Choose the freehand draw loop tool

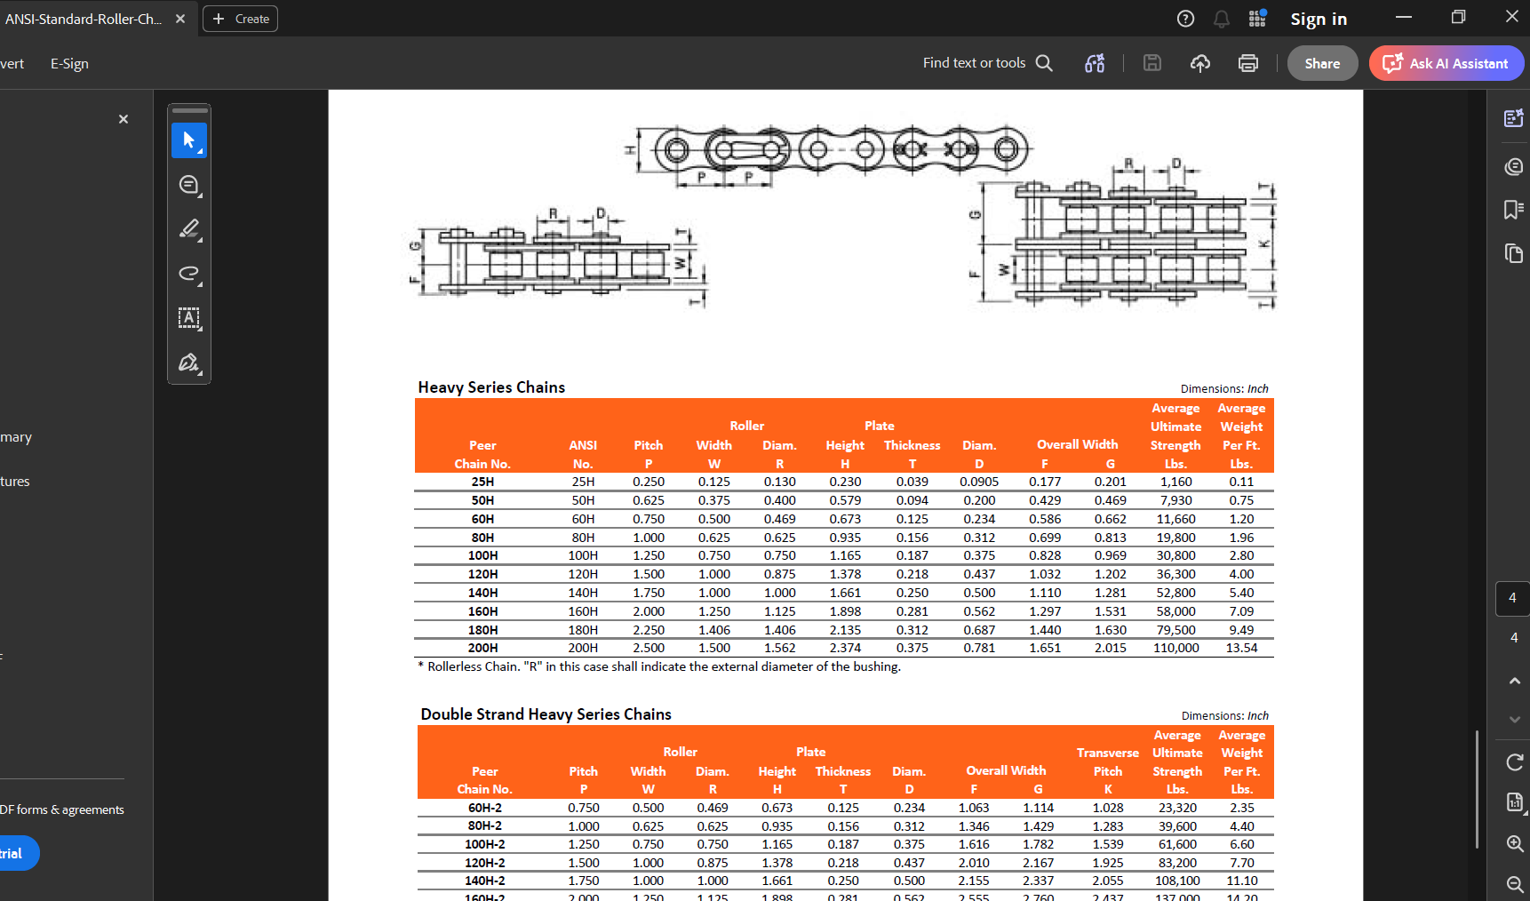tap(189, 274)
